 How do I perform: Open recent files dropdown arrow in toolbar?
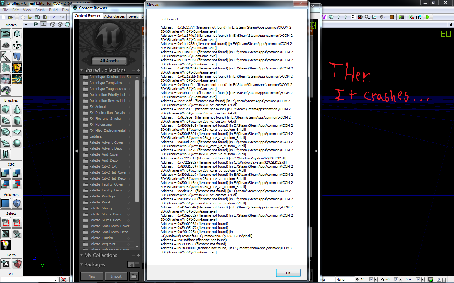pyautogui.click(x=17, y=17)
